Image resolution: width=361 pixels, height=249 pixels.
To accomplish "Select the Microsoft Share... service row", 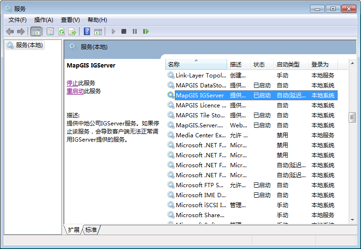I will pos(251,215).
